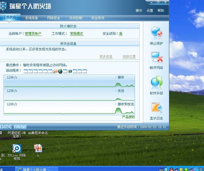Image resolution: width=204 pixels, height=171 pixels.
Task: Open Show Log (显示日志) magnifier icon
Action: pyautogui.click(x=157, y=108)
